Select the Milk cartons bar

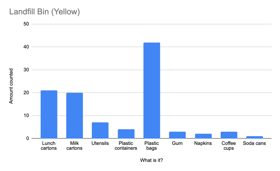(x=74, y=115)
